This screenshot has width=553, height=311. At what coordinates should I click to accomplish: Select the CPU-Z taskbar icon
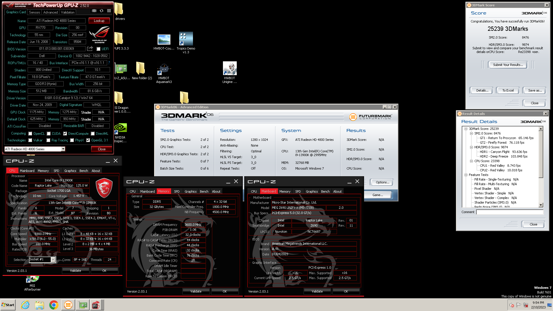pyautogui.click(x=96, y=305)
